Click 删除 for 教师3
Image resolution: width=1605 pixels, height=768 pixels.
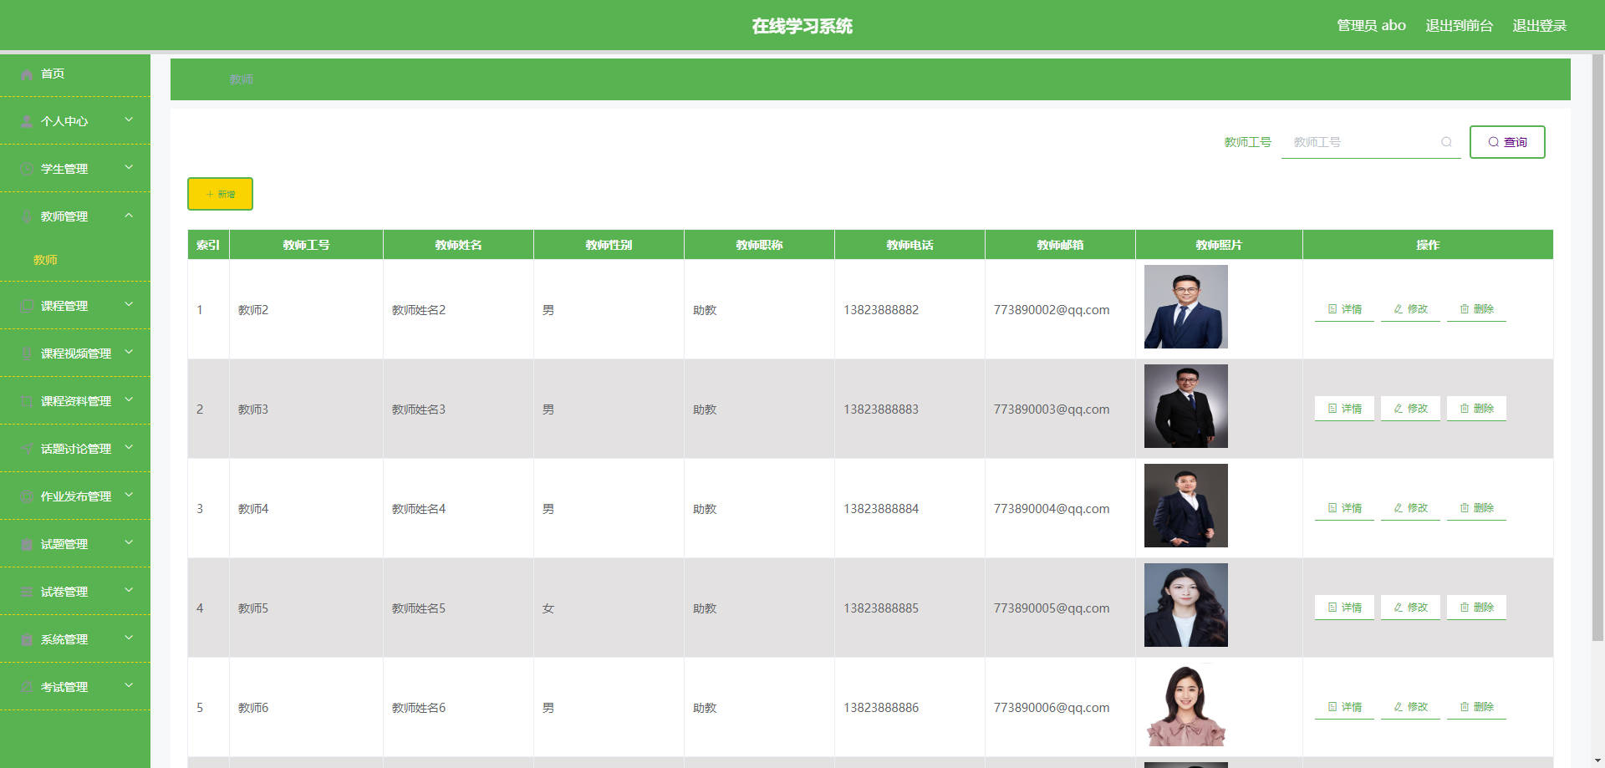[1476, 409]
